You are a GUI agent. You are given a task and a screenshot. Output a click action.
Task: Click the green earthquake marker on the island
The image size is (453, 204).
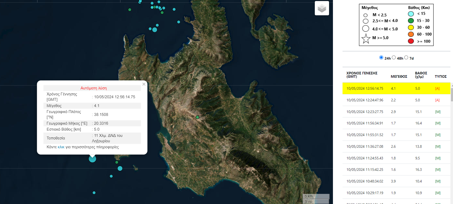pos(197,117)
